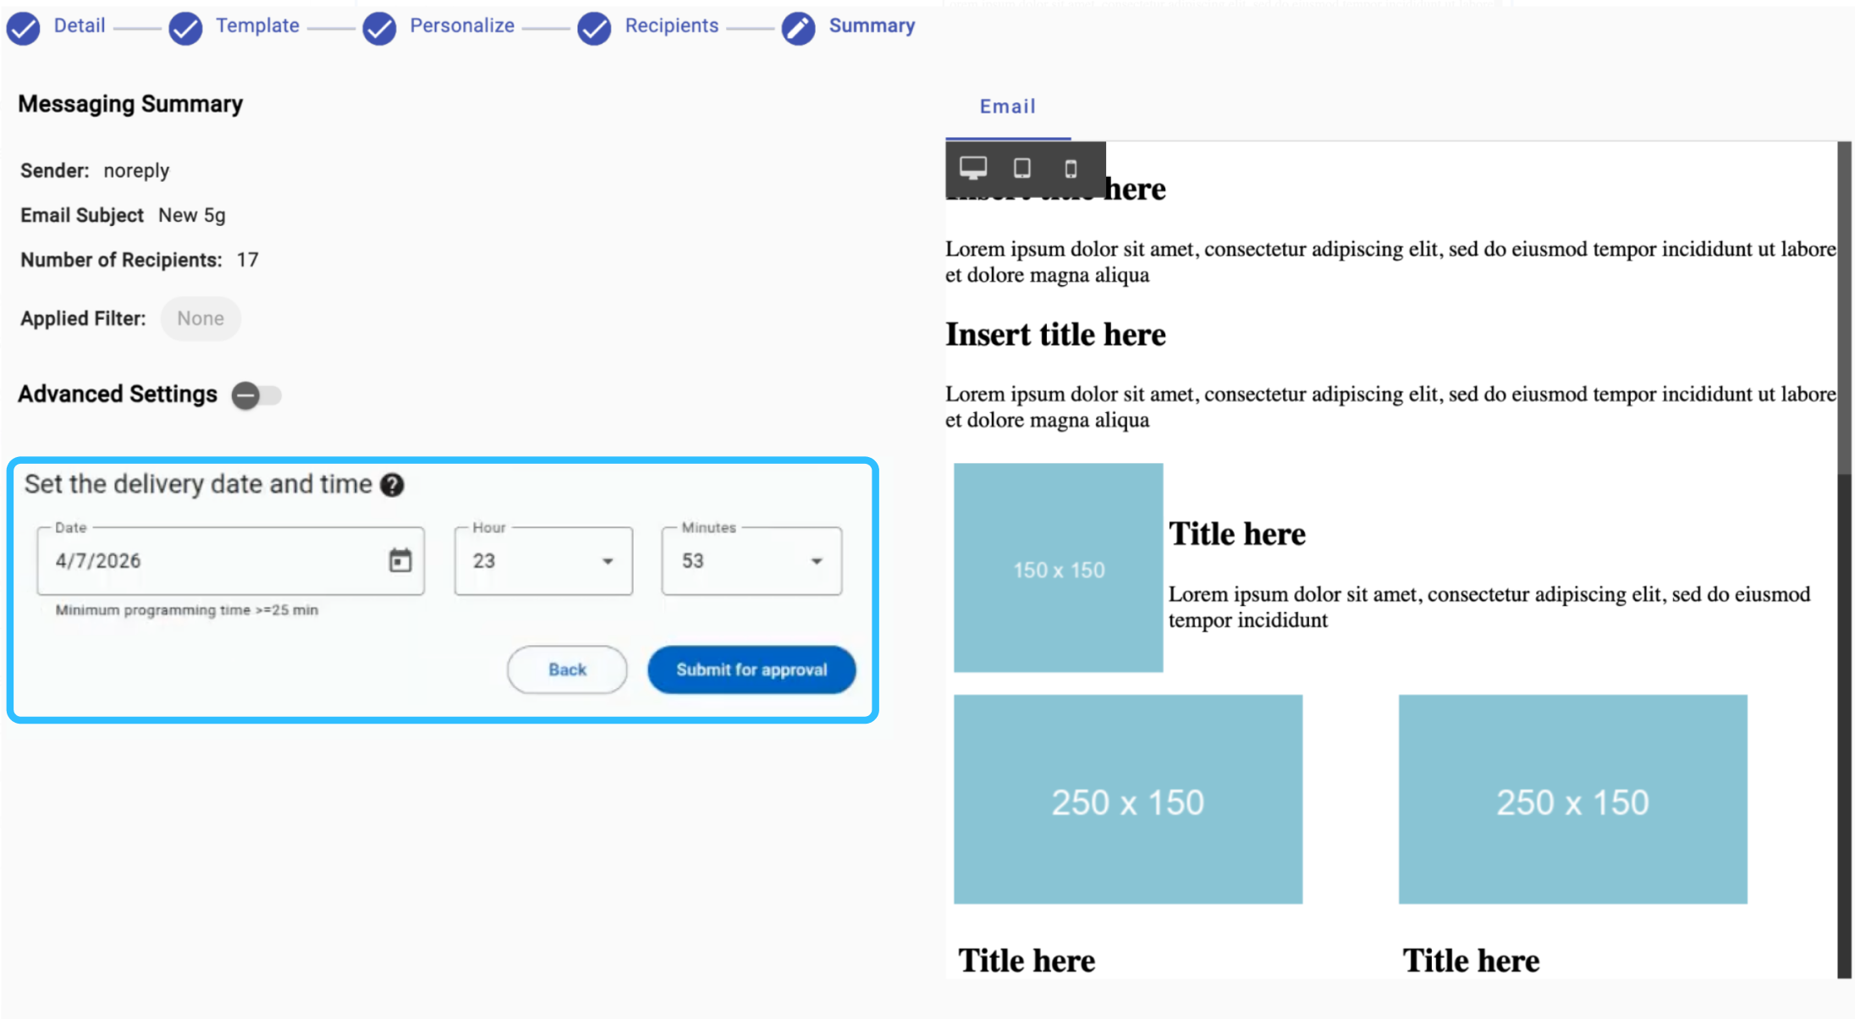Switch preview to tablet view icon
The height and width of the screenshot is (1019, 1855).
click(x=1022, y=168)
